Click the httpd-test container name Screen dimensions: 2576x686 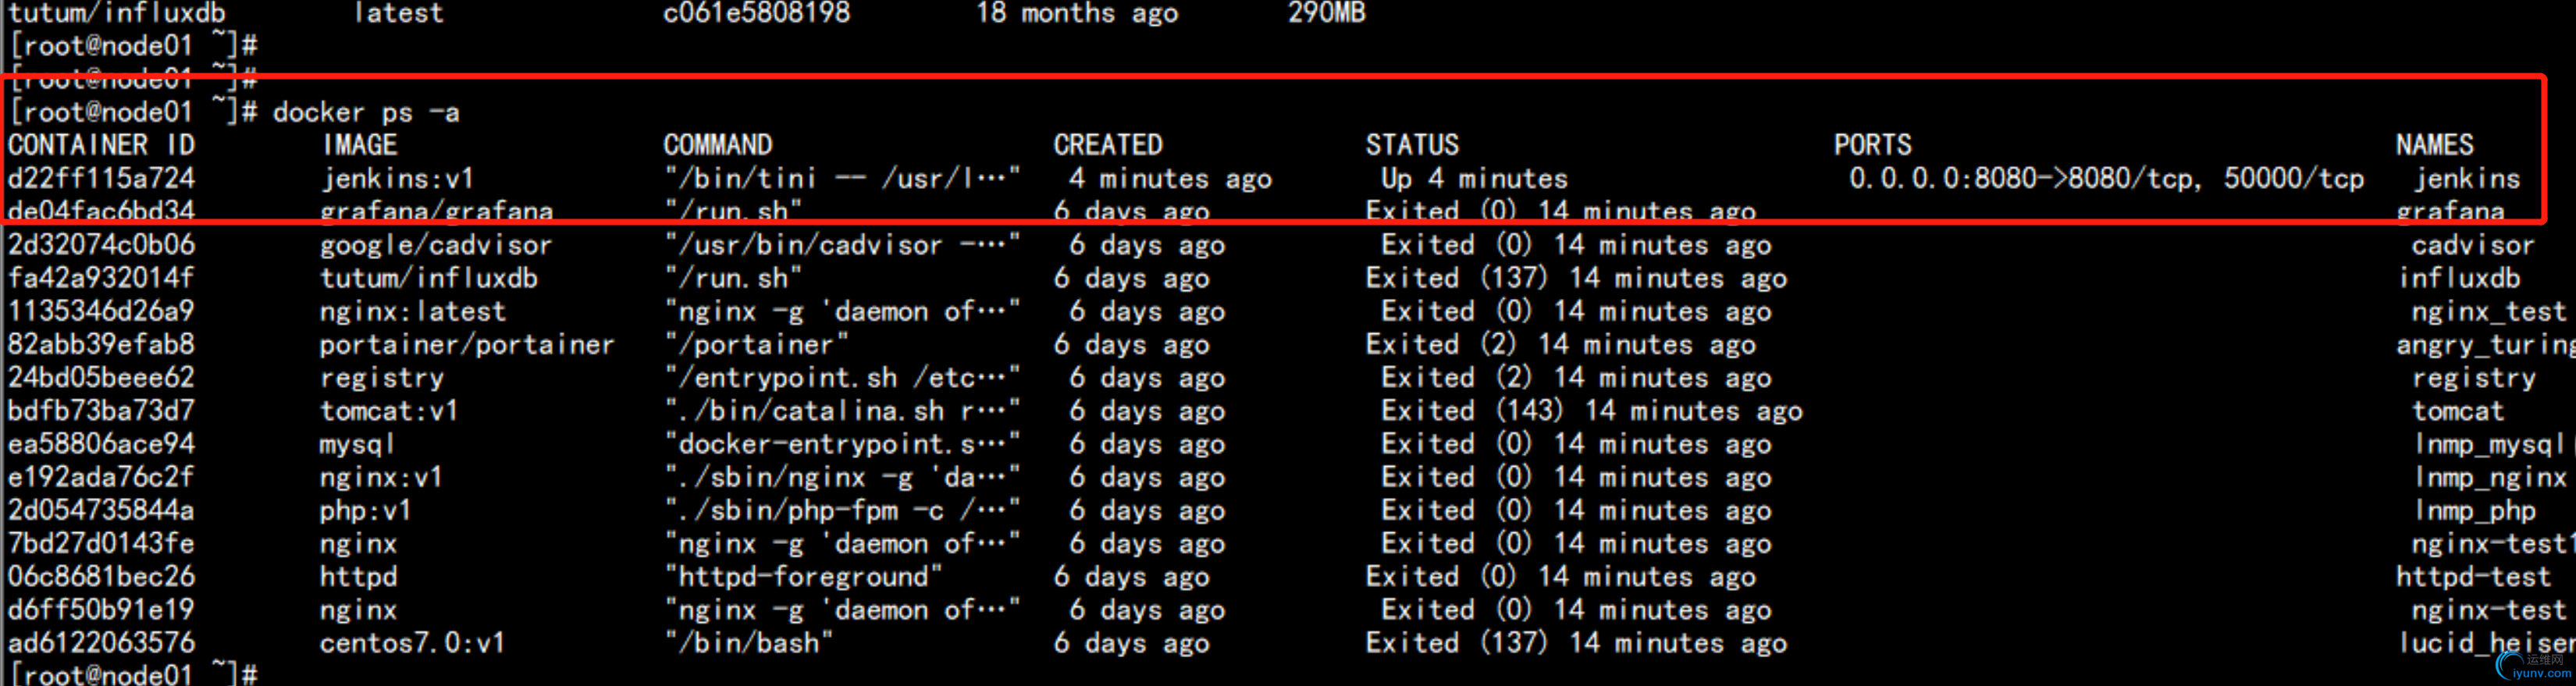(x=2473, y=576)
